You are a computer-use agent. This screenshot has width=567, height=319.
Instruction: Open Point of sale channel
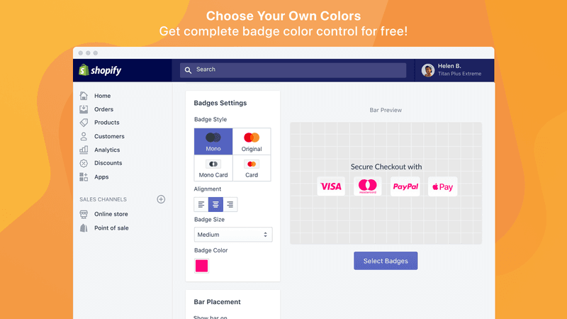(111, 228)
